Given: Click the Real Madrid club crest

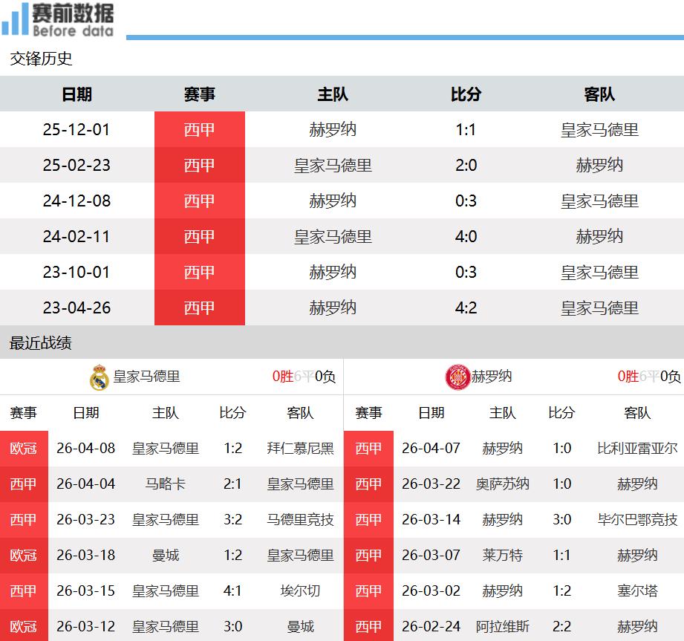Looking at the screenshot, I should 99,377.
